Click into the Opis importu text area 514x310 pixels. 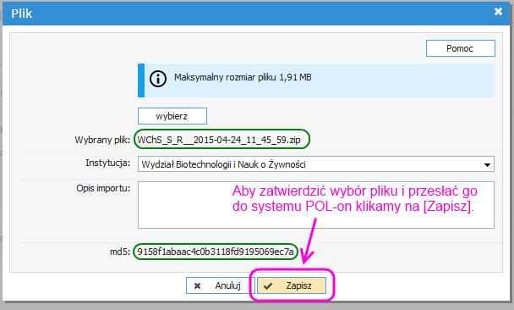[316, 205]
